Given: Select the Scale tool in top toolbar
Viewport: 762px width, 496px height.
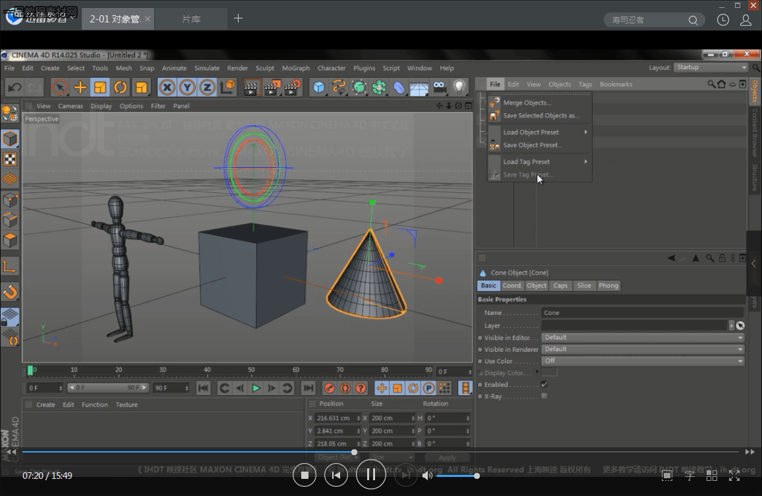Looking at the screenshot, I should [100, 88].
